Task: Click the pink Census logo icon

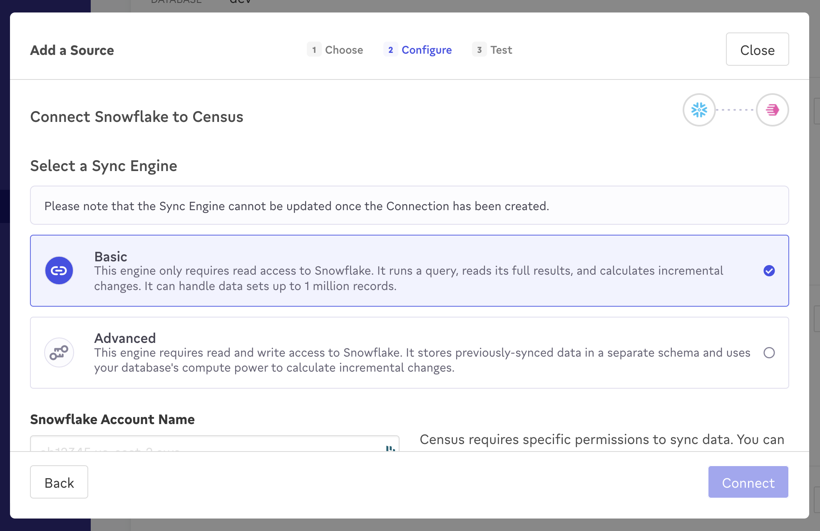Action: [x=772, y=110]
